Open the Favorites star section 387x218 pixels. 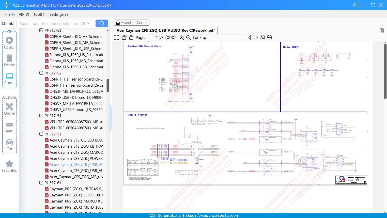pos(9,166)
